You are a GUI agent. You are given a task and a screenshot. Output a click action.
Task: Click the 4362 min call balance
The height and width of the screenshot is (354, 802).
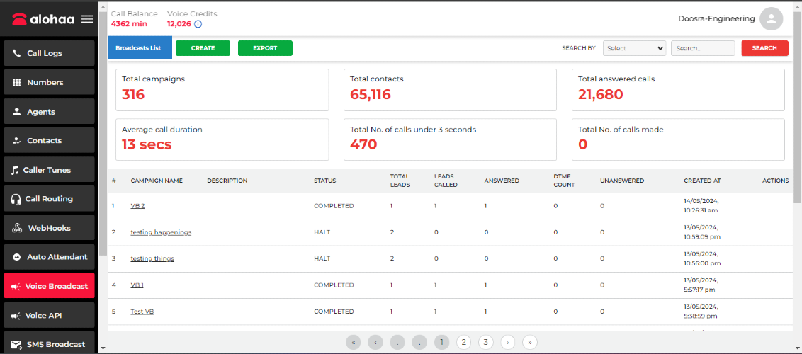coord(129,23)
